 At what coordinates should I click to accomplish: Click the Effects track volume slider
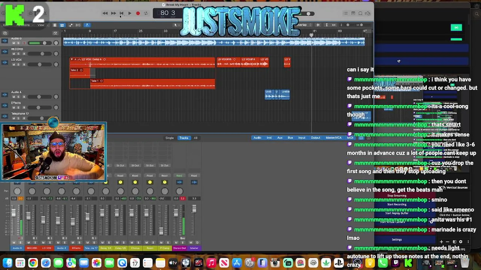coord(40,108)
